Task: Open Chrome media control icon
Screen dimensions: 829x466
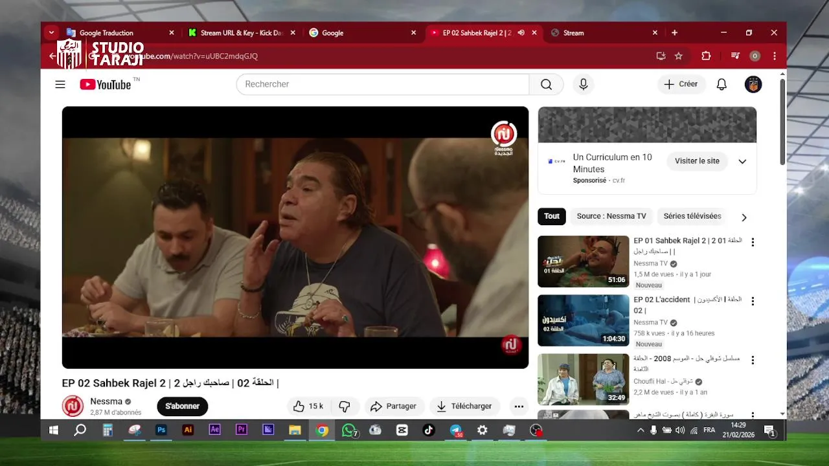Action: (x=735, y=56)
